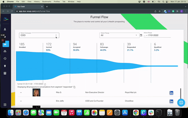Open the plug connector icon in sidebar
The image size is (188, 118).
point(5,66)
